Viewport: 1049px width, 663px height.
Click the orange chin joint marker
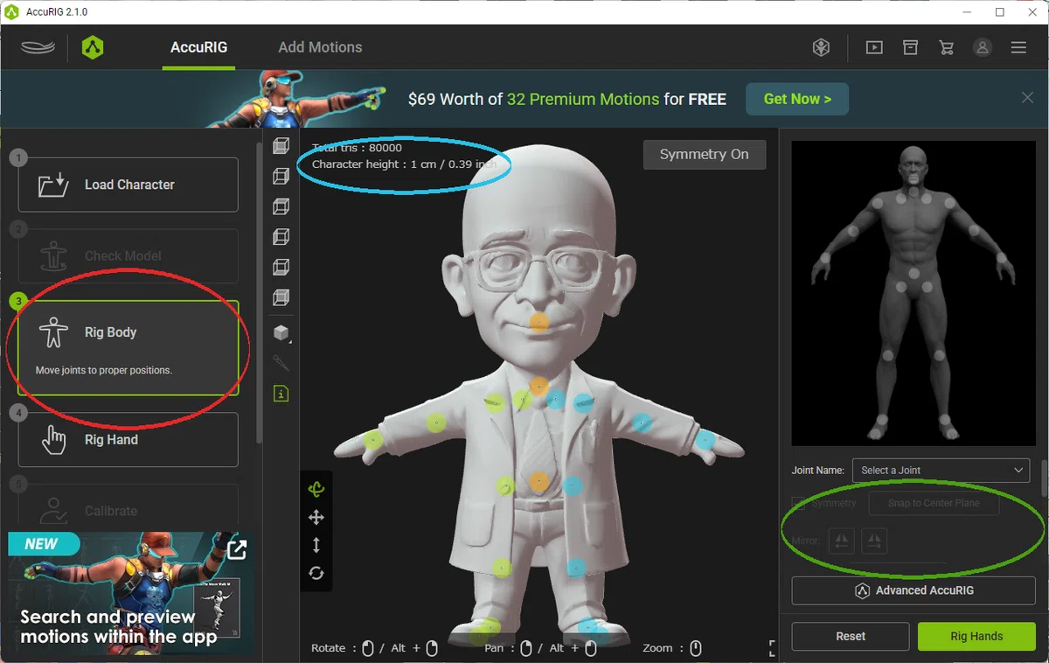[540, 323]
